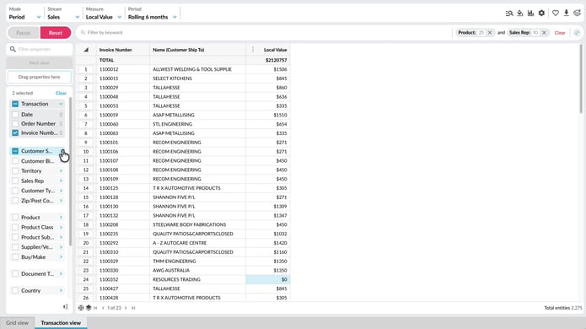Screen dimensions: 586x329
Task: Click the palette add icon at far right
Action: (x=577, y=13)
